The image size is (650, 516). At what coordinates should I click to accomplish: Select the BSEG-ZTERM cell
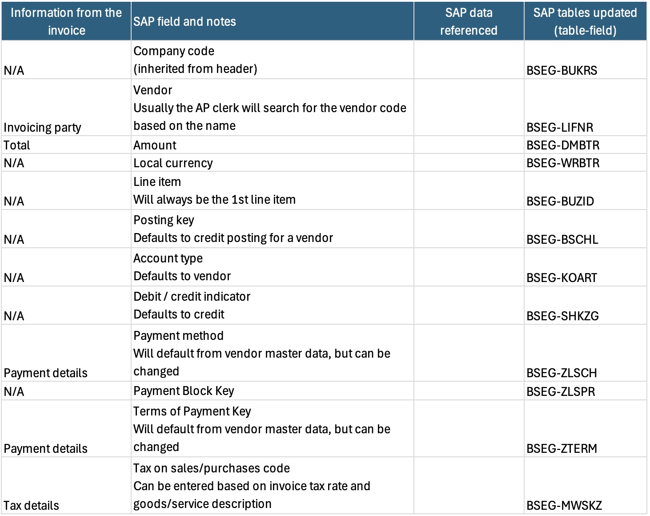[585, 429]
